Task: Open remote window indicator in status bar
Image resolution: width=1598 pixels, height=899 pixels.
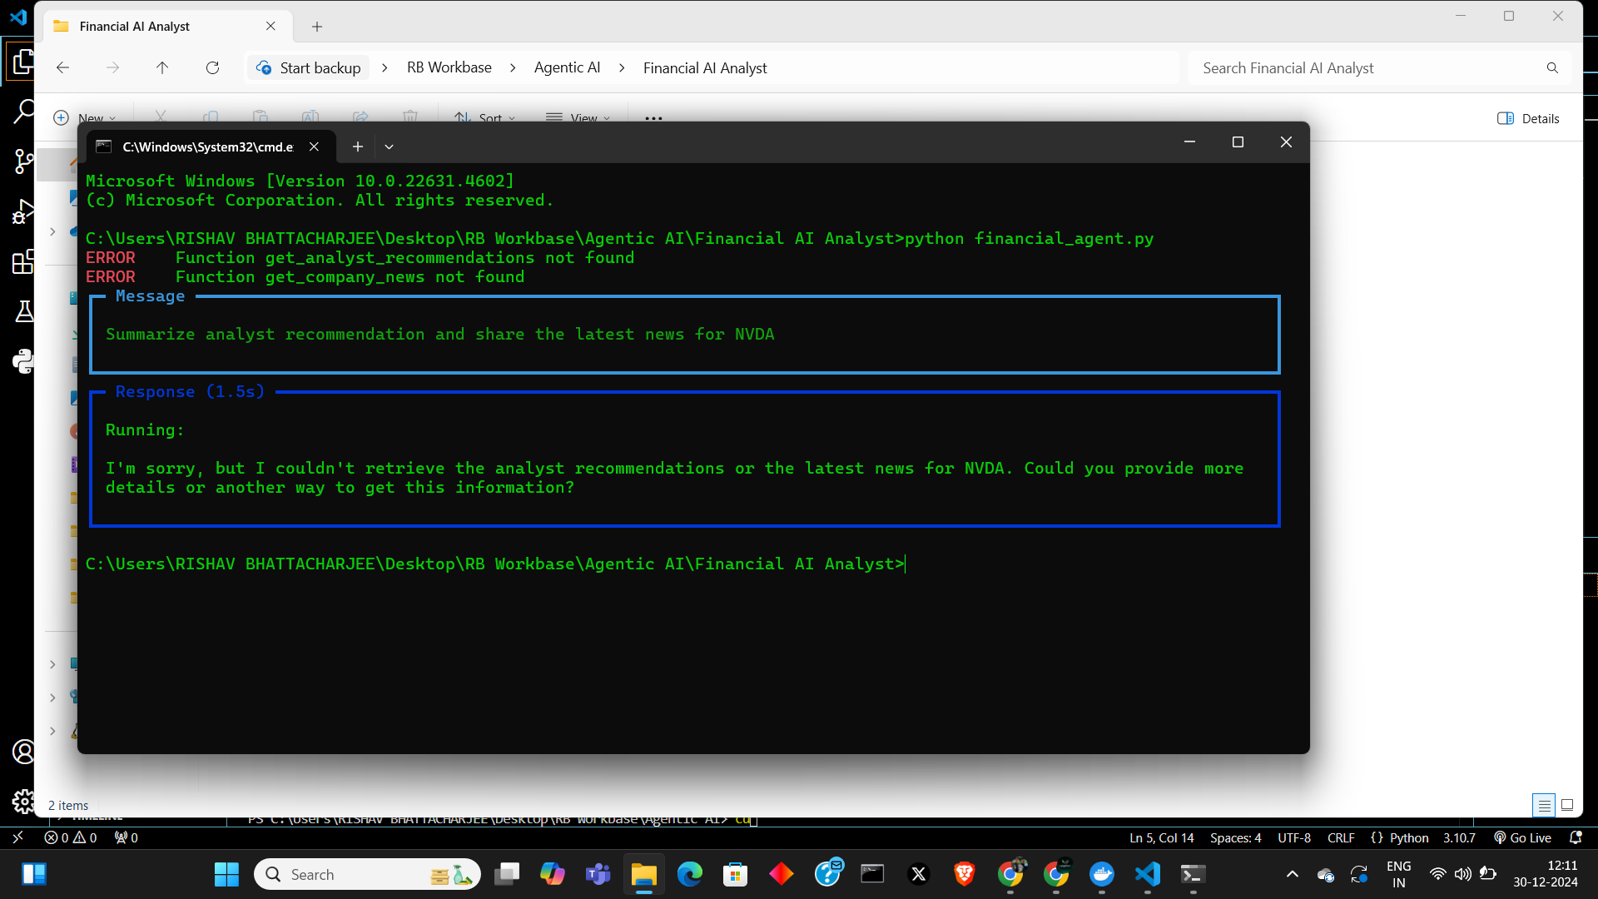Action: [17, 838]
